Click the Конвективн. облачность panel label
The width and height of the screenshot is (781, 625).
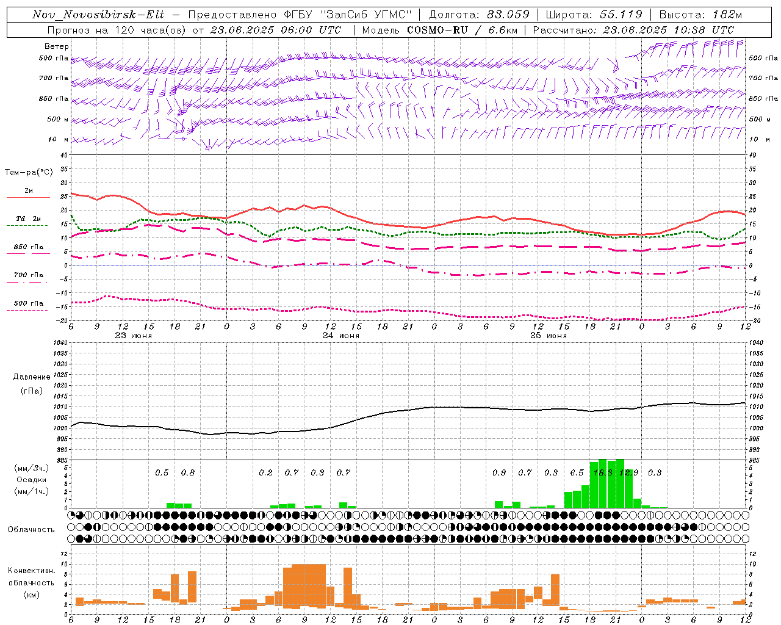pyautogui.click(x=31, y=577)
